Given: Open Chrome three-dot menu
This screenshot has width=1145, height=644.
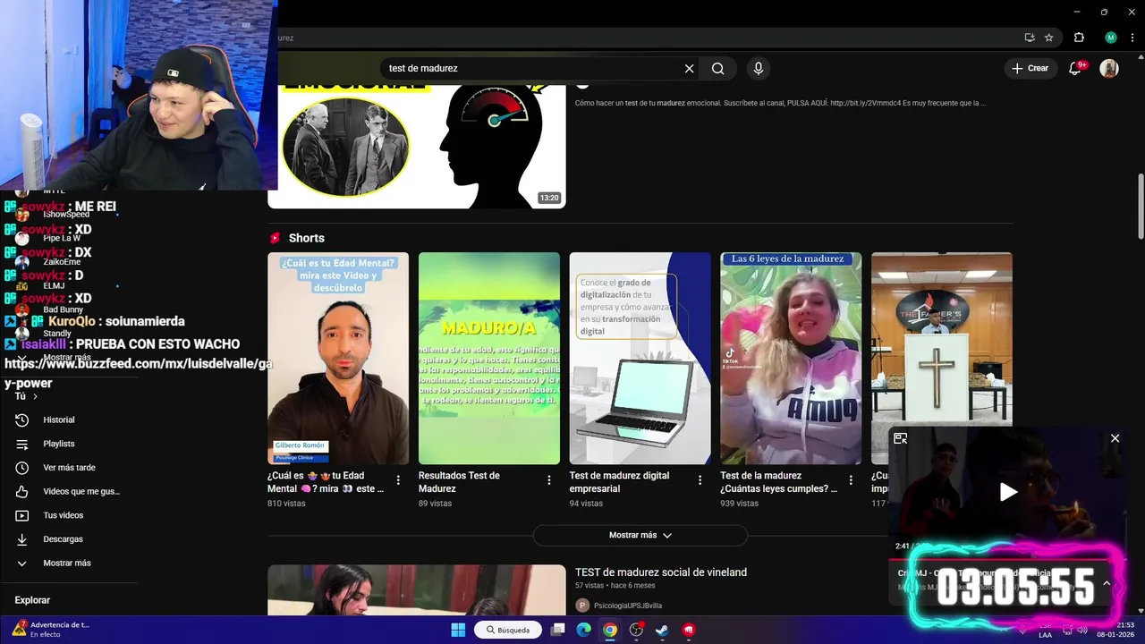Looking at the screenshot, I should coord(1131,38).
